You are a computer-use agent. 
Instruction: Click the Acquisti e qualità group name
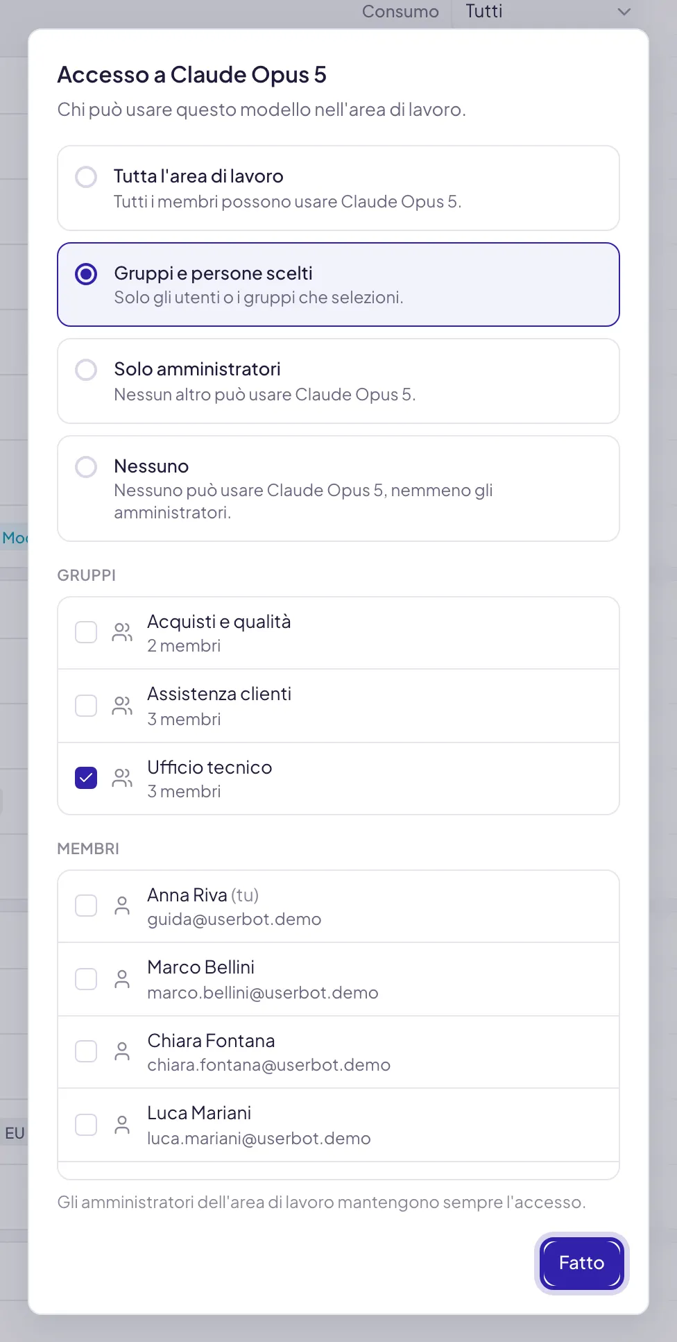pyautogui.click(x=219, y=622)
